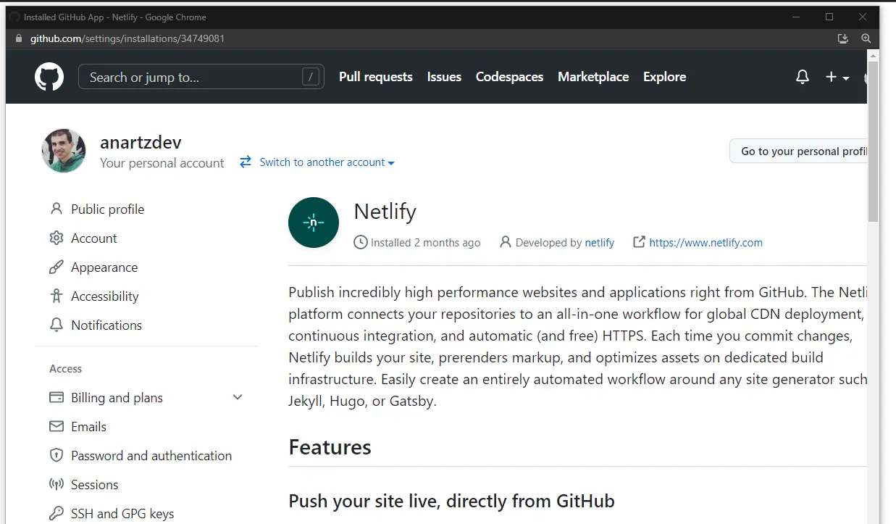Open Pull requests in the top navigation

[x=376, y=77]
